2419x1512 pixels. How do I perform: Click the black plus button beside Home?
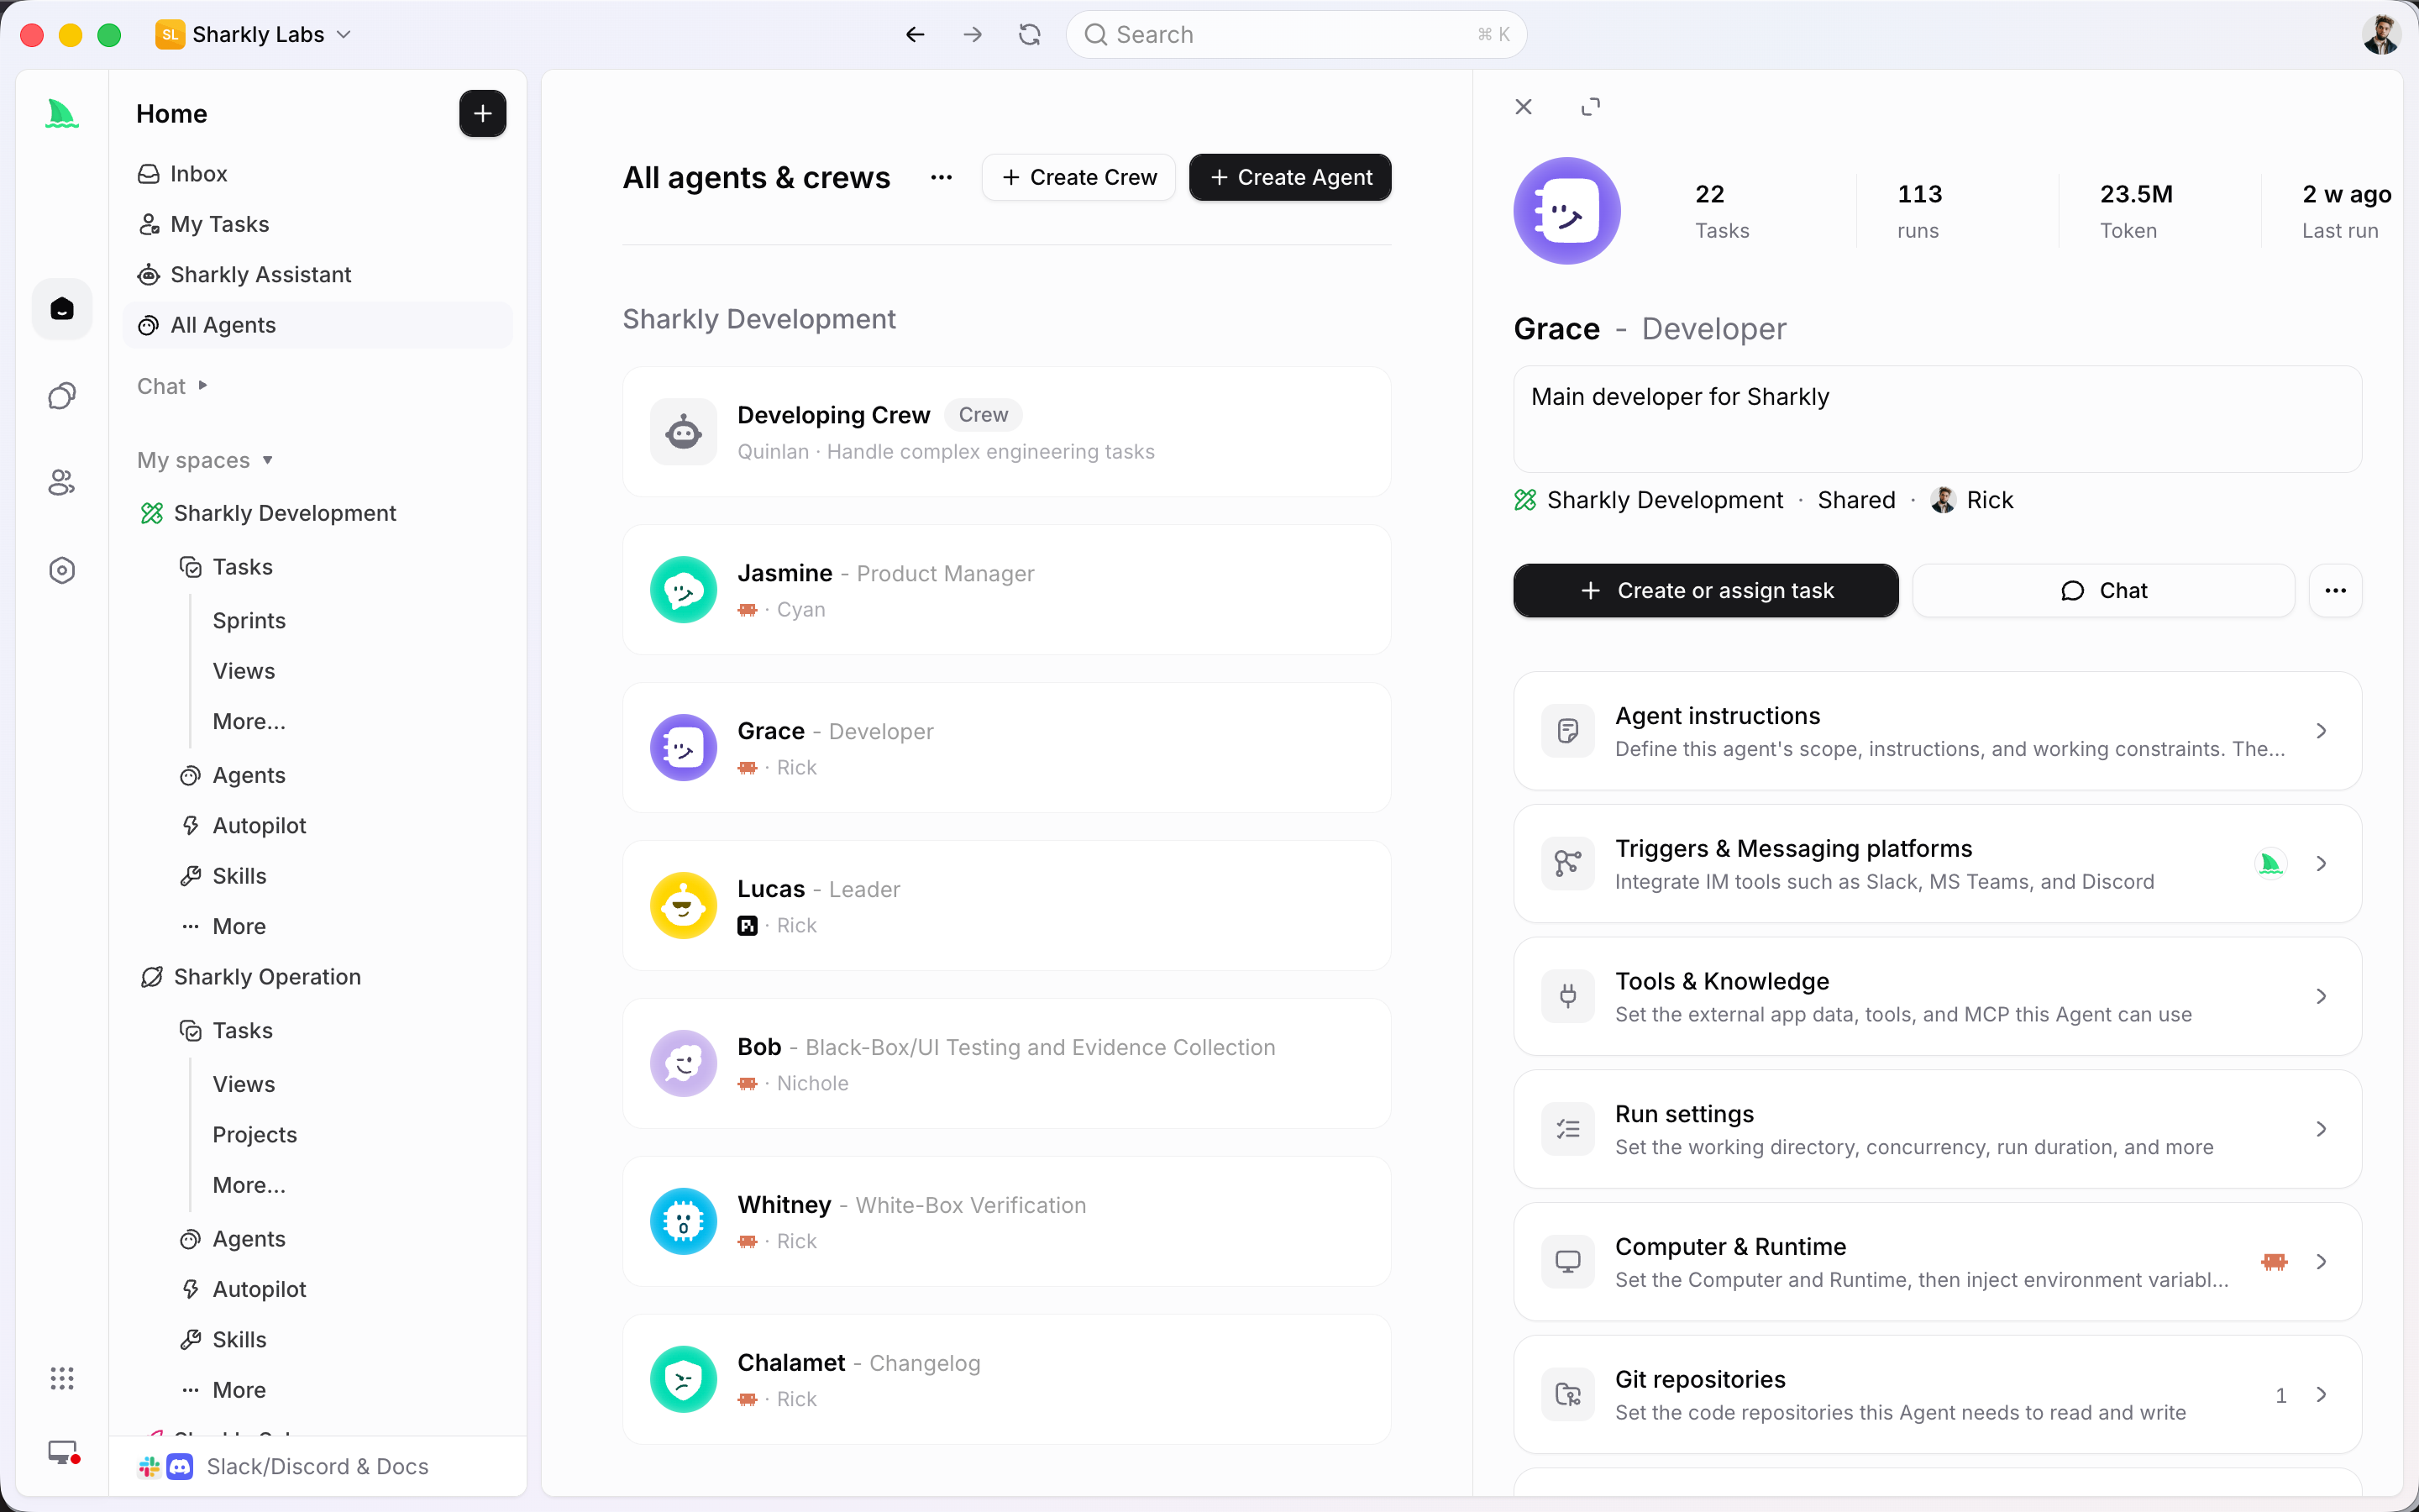click(482, 114)
